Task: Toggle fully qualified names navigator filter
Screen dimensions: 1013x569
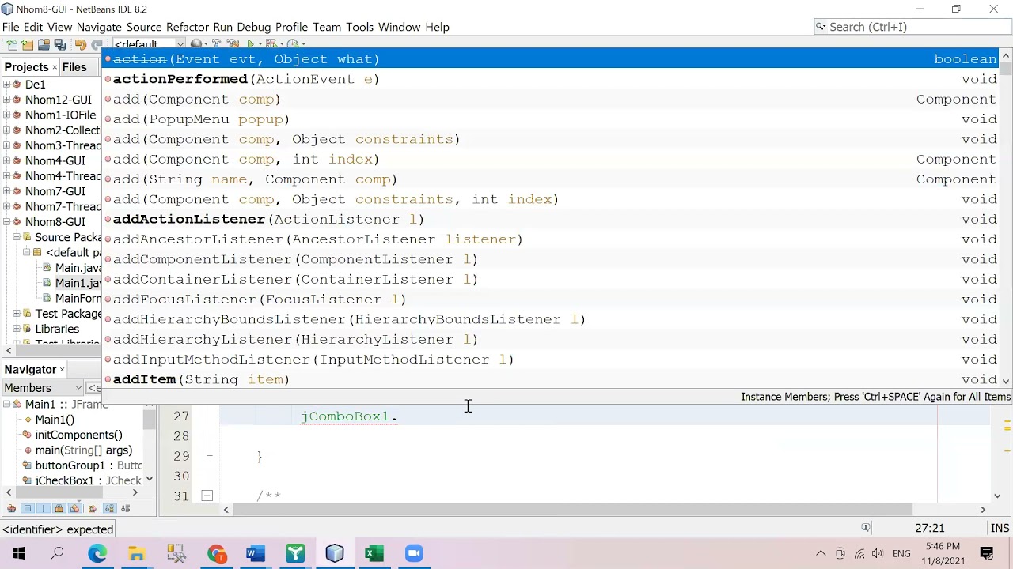Action: [x=92, y=508]
